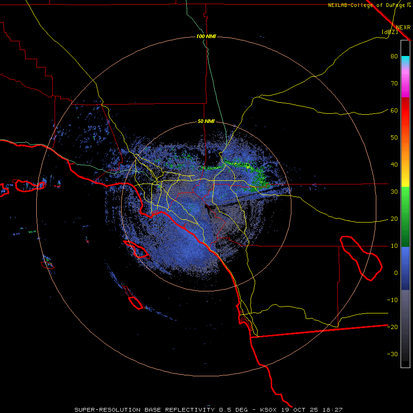The height and width of the screenshot is (413, 413).
Task: Click the 0 value on dBZ scale
Action: point(396,273)
